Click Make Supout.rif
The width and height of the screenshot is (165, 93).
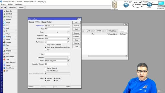pos(11,62)
